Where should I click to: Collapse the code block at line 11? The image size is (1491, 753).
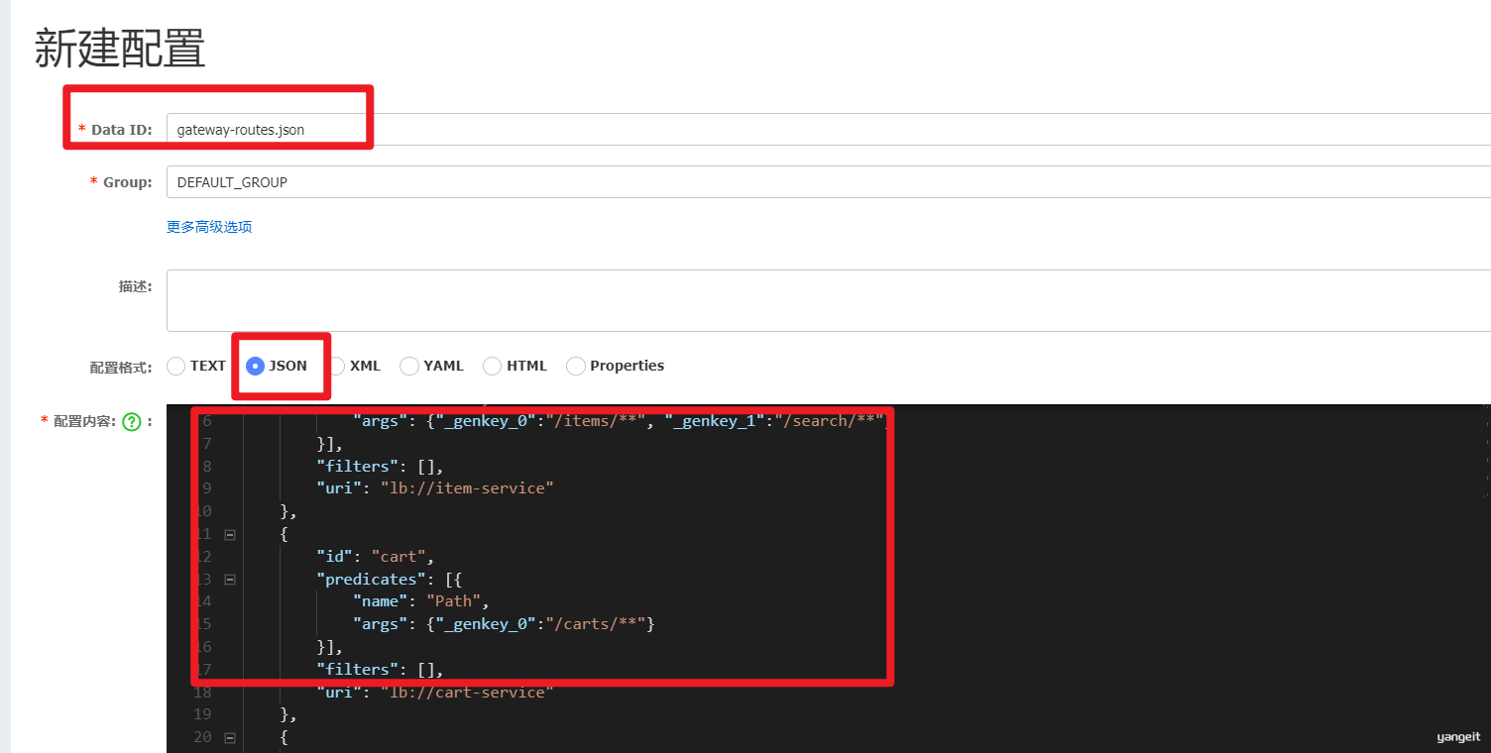230,534
